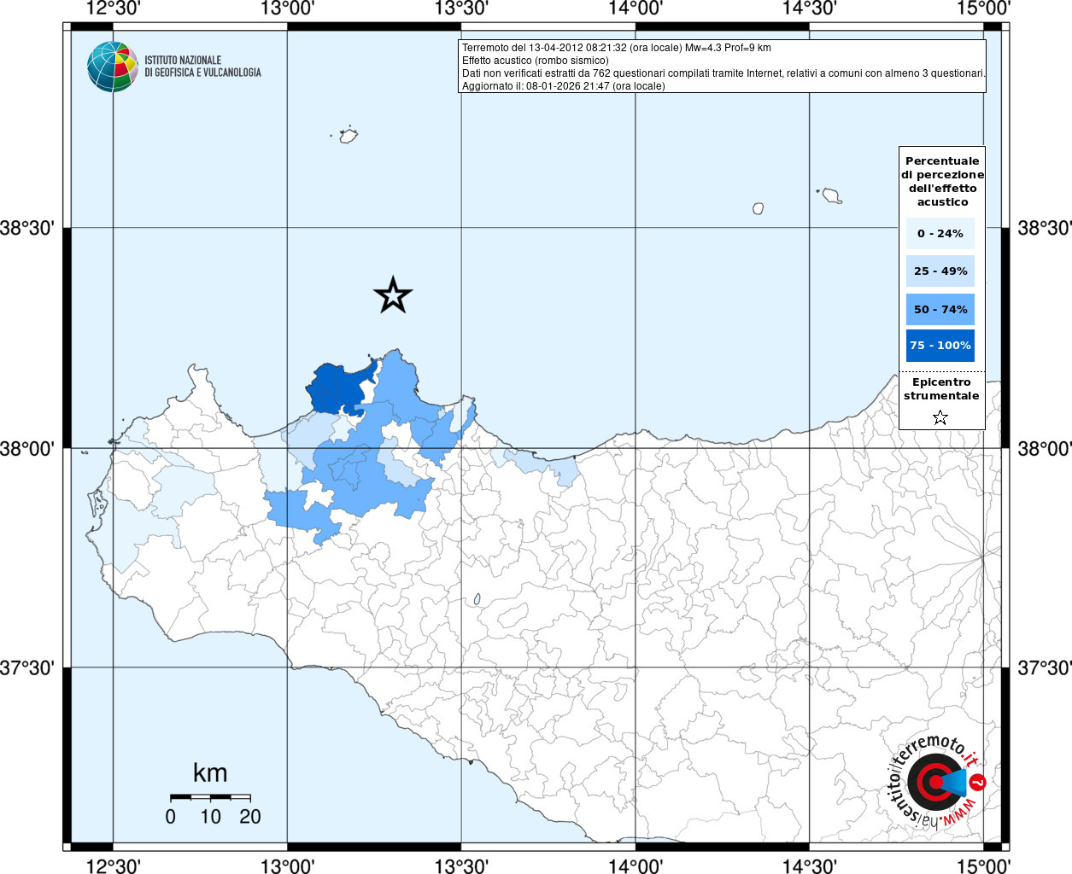
Task: Click the round island near 14°20' longitude
Action: point(758,208)
